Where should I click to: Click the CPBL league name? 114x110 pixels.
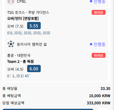tap(21, 2)
